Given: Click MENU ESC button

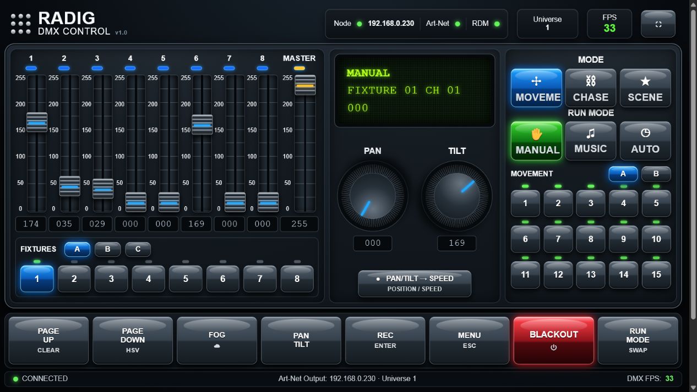Looking at the screenshot, I should (x=470, y=340).
